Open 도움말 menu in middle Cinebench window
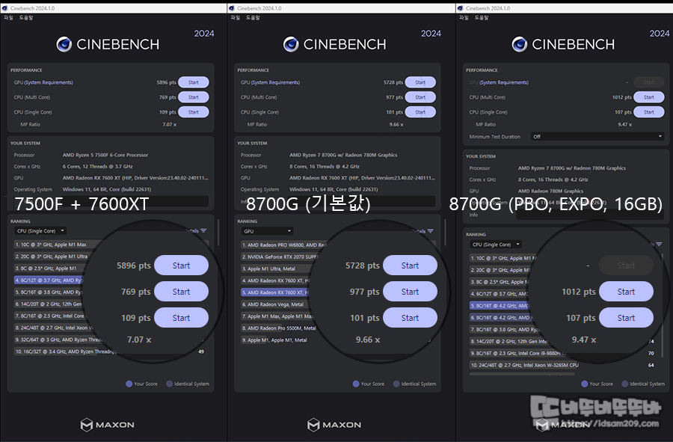The height and width of the screenshot is (442, 673). (x=253, y=18)
